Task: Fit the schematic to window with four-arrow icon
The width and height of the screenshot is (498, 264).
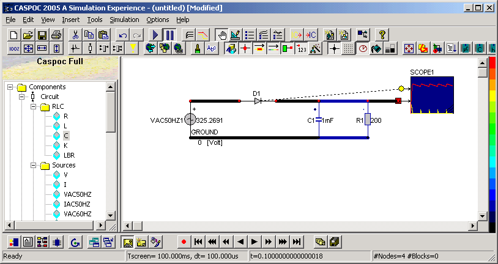Action: tap(28, 48)
